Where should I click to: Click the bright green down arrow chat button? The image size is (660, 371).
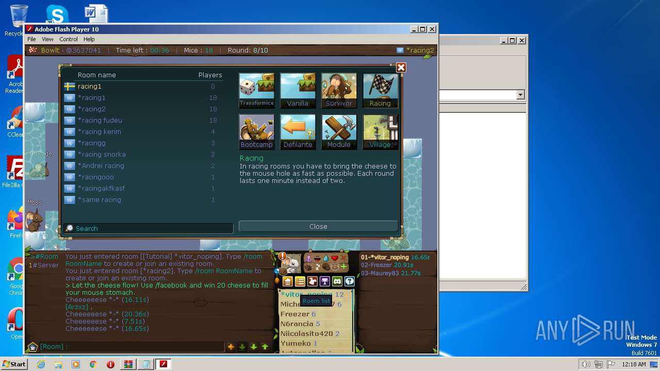[x=254, y=347]
